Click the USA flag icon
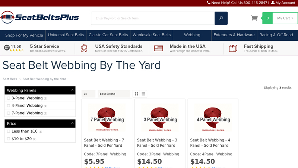The height and width of the screenshot is (168, 298). pyautogui.click(x=158, y=49)
